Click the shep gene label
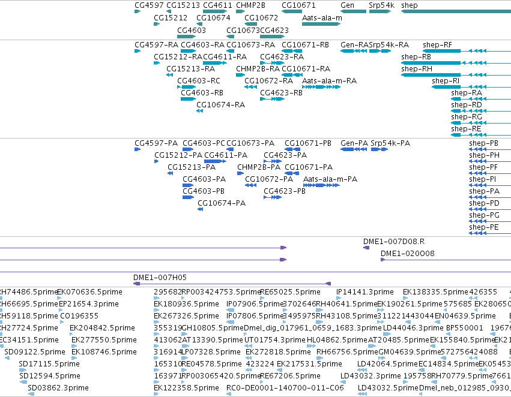 410,5
